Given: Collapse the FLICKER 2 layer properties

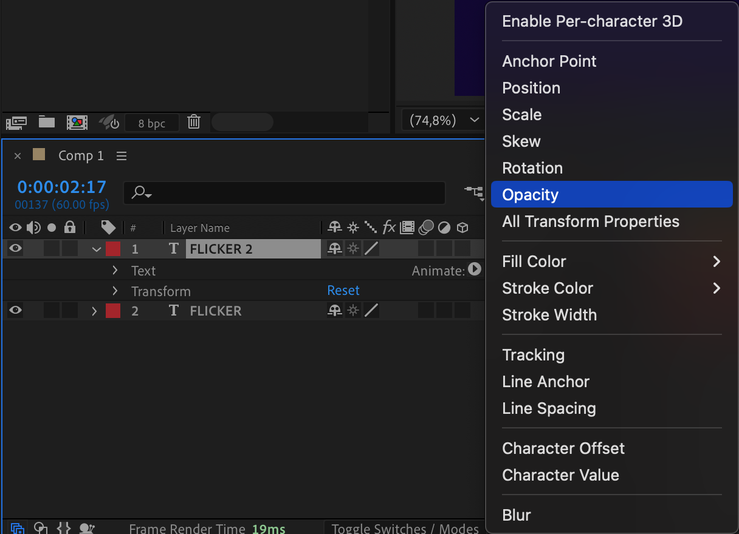Looking at the screenshot, I should [x=96, y=249].
